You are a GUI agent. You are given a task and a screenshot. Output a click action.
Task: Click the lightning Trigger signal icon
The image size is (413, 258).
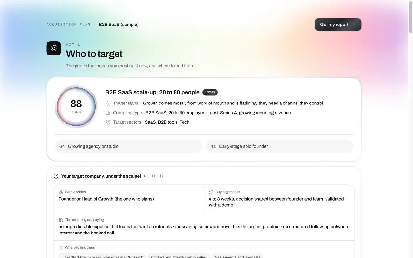(x=108, y=103)
